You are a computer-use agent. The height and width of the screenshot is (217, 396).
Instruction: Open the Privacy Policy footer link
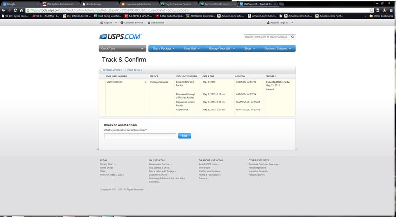(x=107, y=164)
